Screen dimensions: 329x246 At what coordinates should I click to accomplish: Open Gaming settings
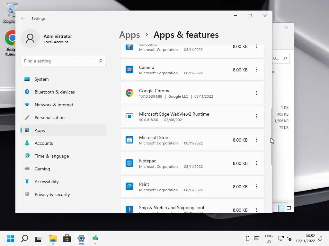64,169
